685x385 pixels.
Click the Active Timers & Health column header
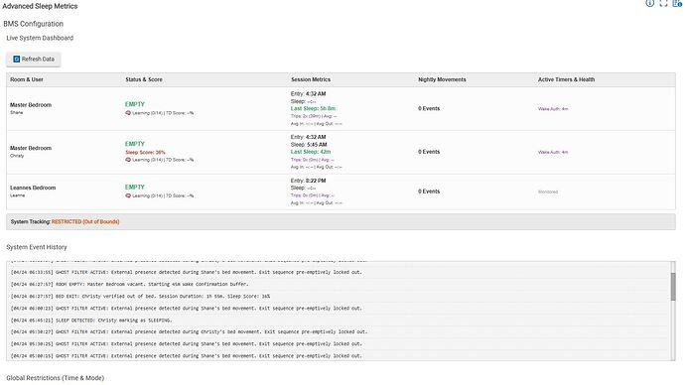(566, 79)
